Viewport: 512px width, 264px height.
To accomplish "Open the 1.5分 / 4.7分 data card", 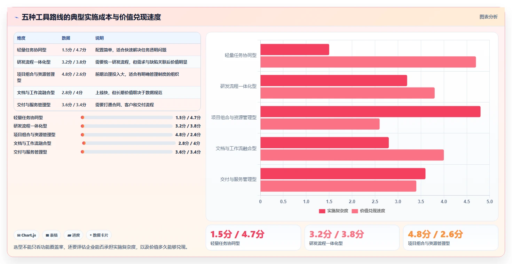I will [253, 238].
